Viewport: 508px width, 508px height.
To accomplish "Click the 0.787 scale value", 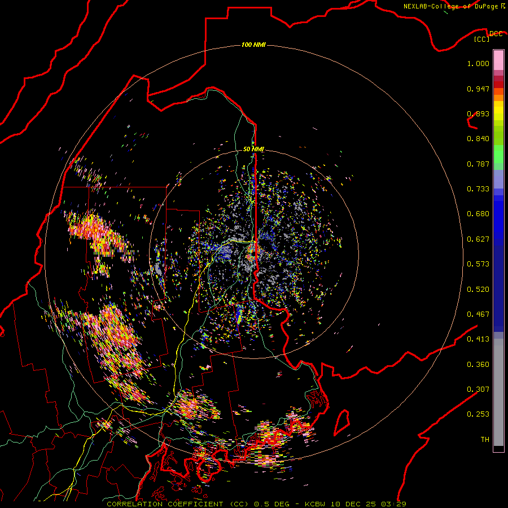I will pos(478,164).
